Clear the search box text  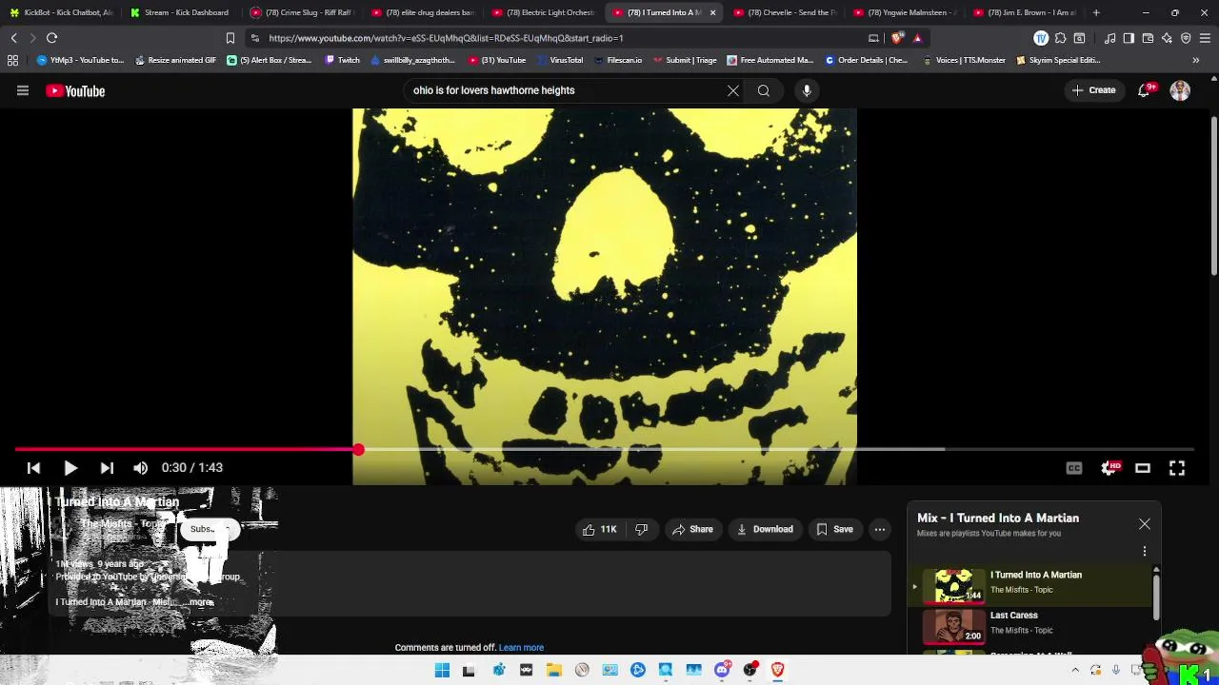(733, 90)
